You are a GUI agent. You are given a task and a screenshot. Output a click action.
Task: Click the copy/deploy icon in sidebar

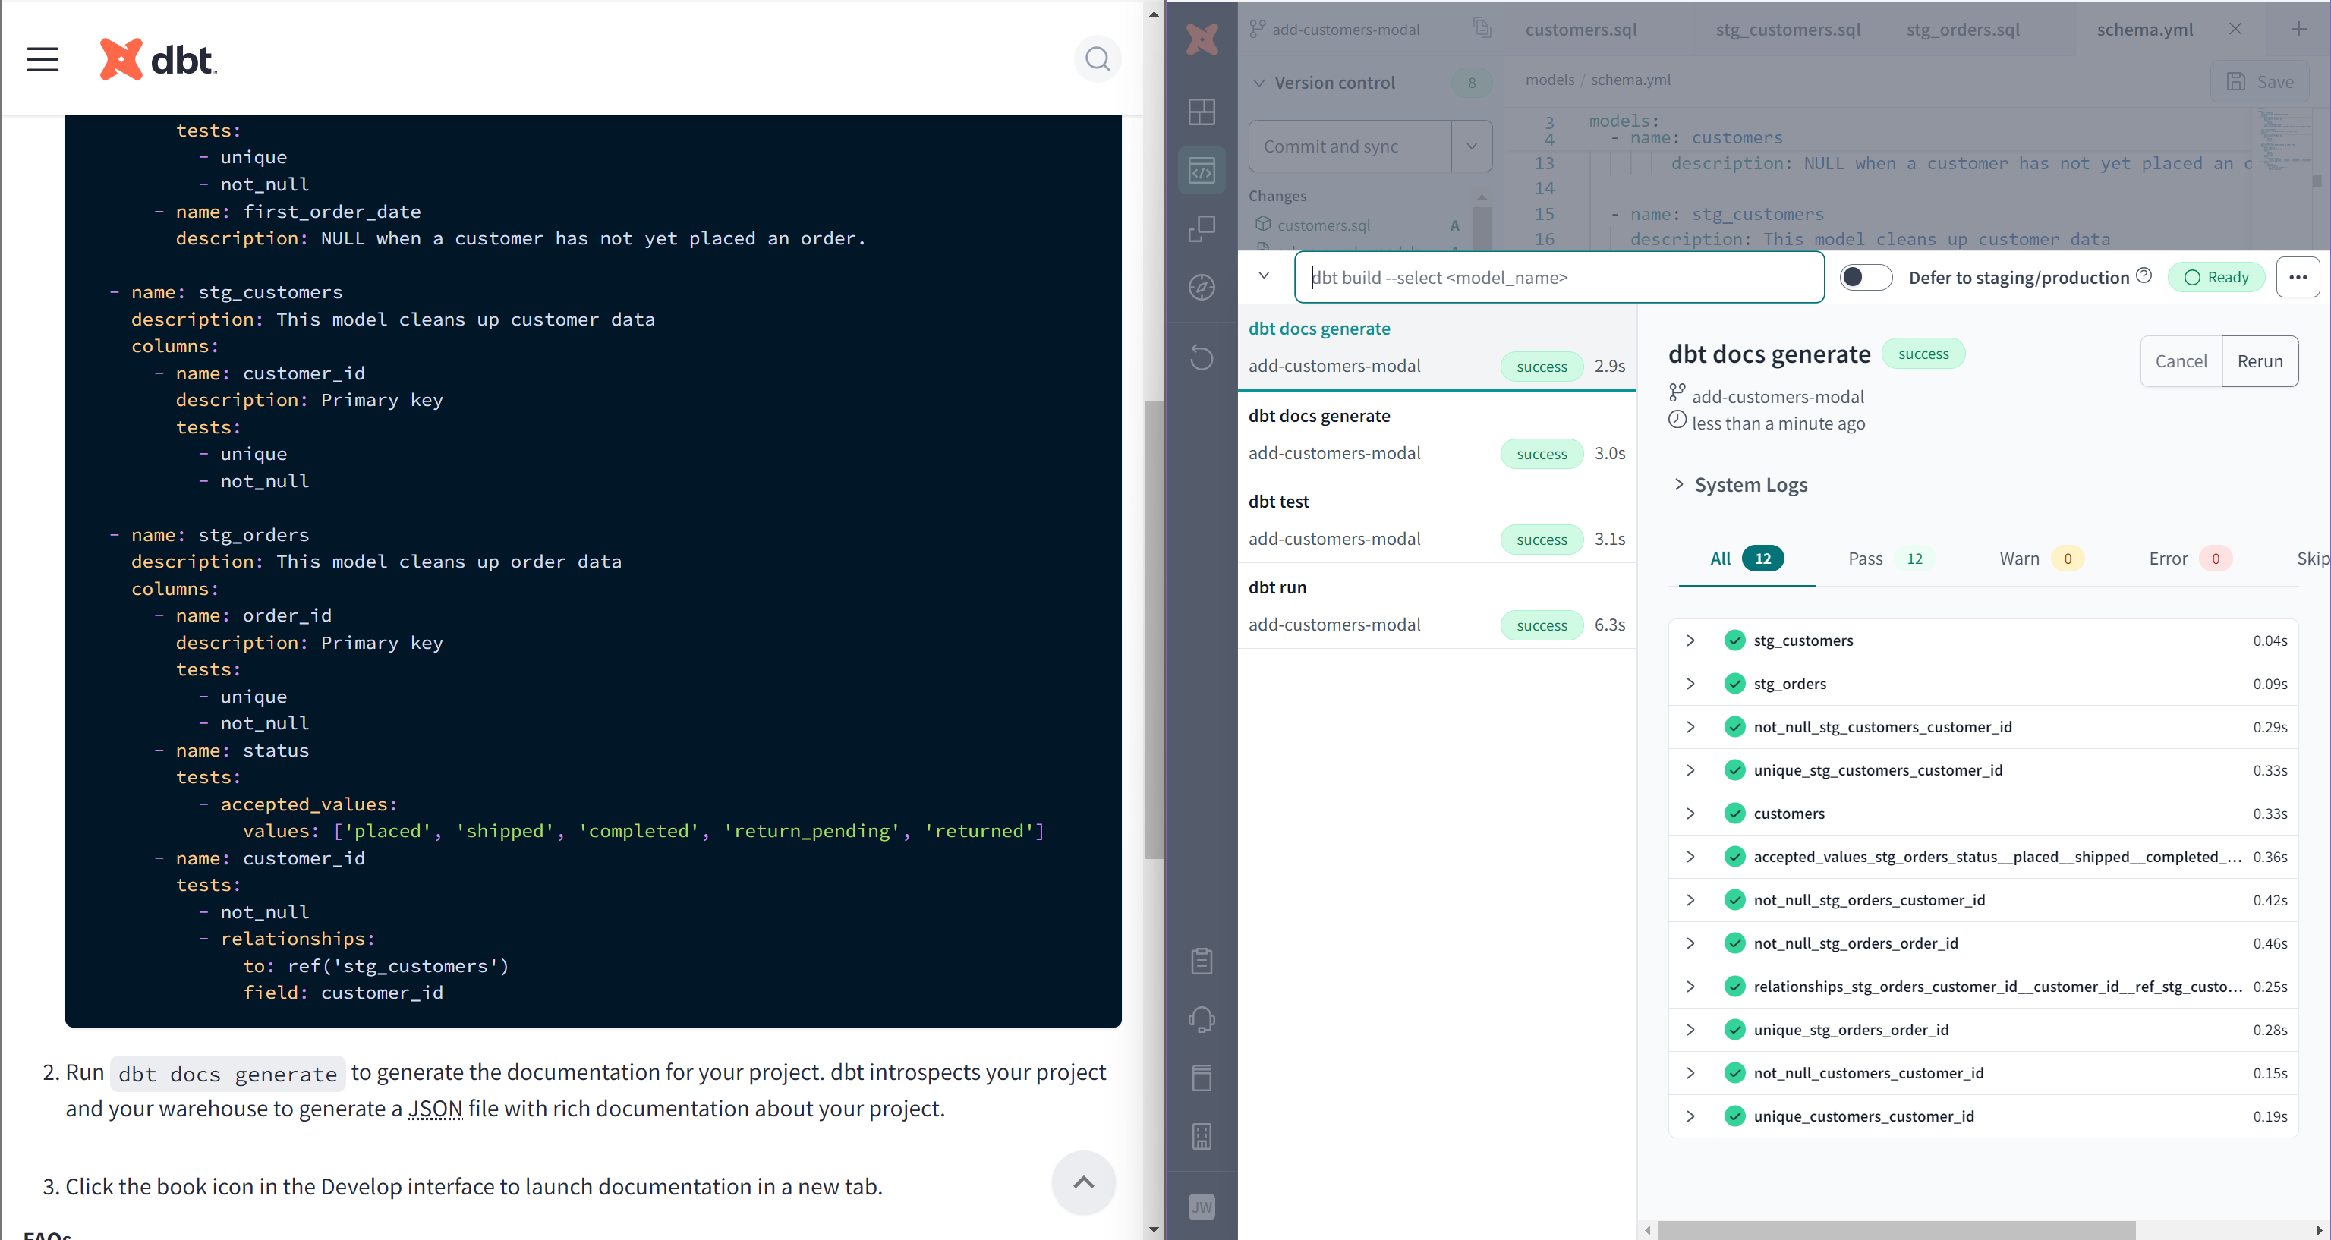[1202, 229]
